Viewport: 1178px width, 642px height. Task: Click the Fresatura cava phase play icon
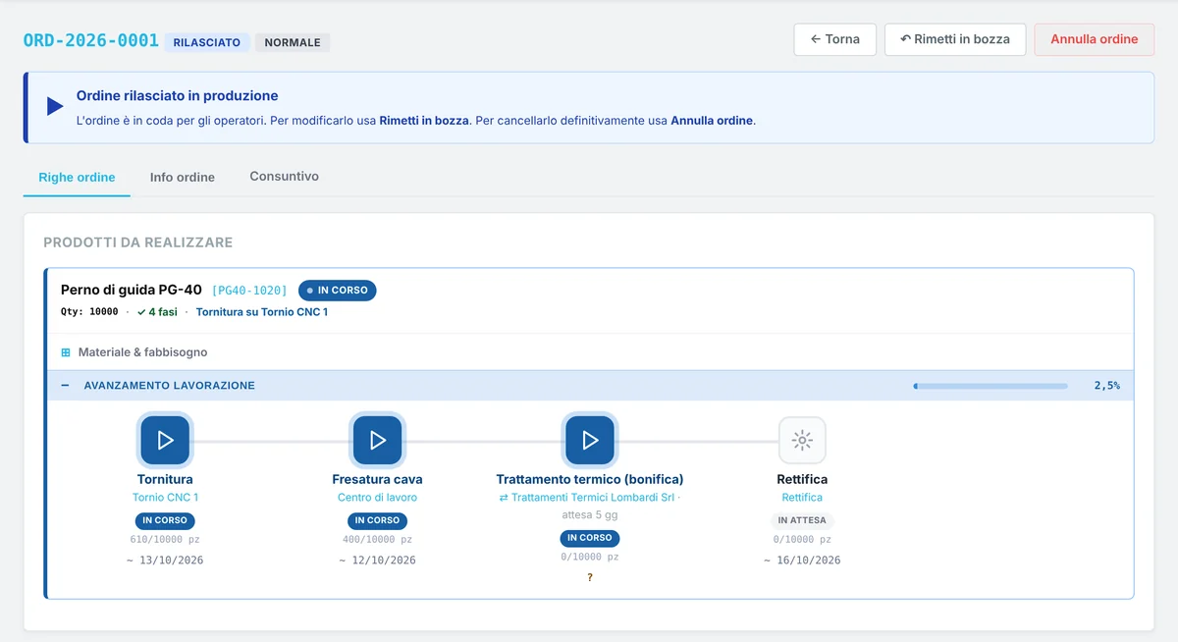tap(378, 440)
